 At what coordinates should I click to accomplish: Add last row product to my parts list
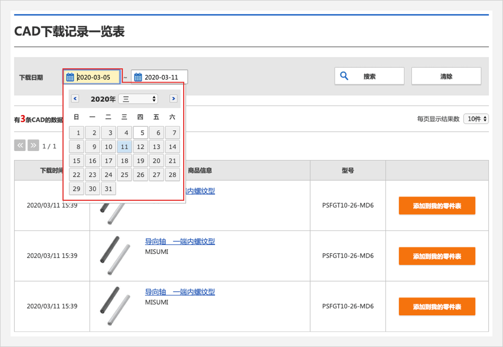[x=437, y=307]
